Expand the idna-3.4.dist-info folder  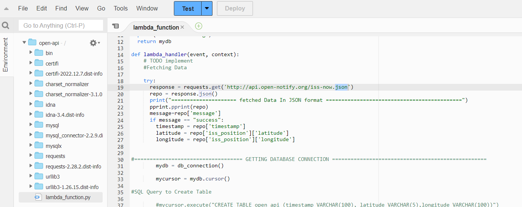[31, 115]
